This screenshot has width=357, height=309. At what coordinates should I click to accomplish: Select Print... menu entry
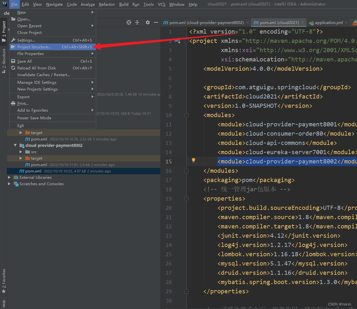click(53, 103)
